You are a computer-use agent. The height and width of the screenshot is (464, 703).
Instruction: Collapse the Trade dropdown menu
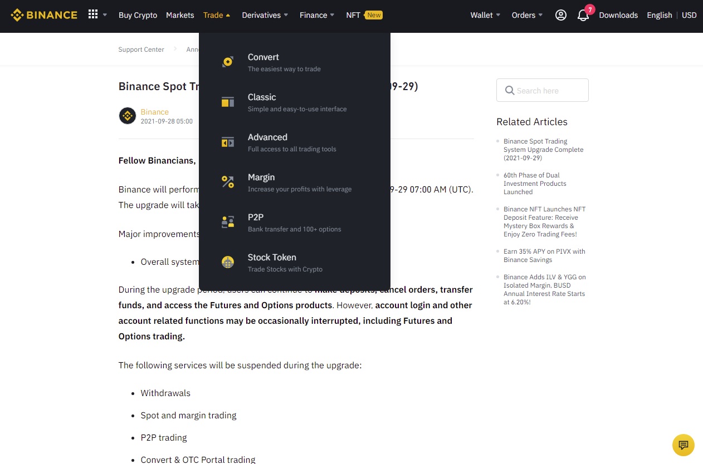click(217, 15)
